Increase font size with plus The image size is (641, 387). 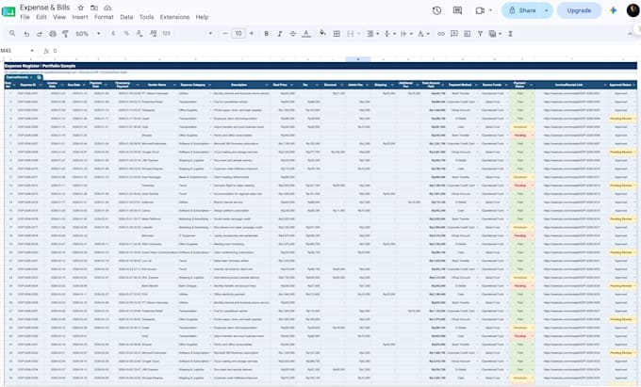tap(252, 34)
